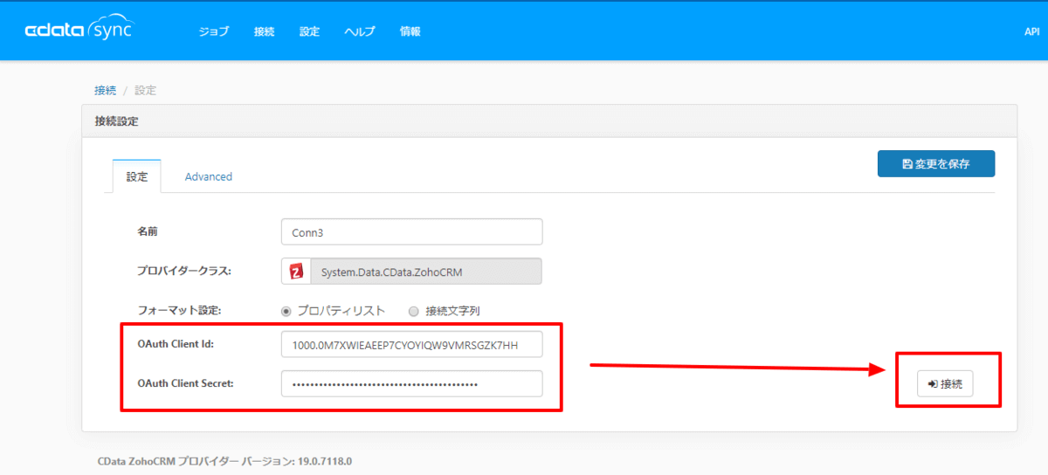
Task: Click the API link in header
Action: tap(1031, 31)
